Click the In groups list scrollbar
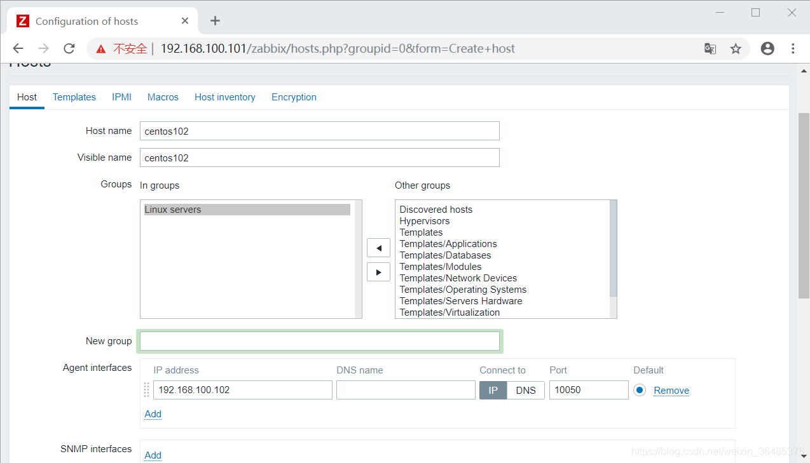810x463 pixels. (359, 259)
